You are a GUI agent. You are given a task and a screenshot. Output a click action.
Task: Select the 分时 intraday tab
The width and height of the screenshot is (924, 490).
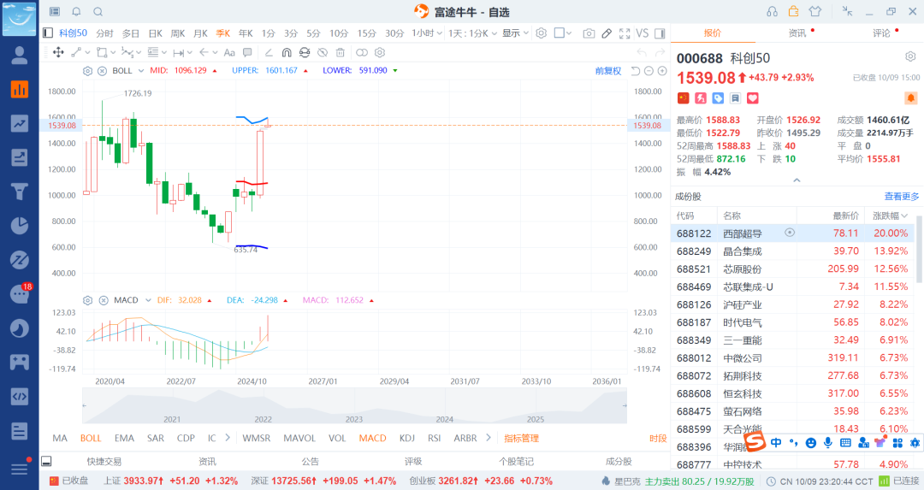[104, 33]
